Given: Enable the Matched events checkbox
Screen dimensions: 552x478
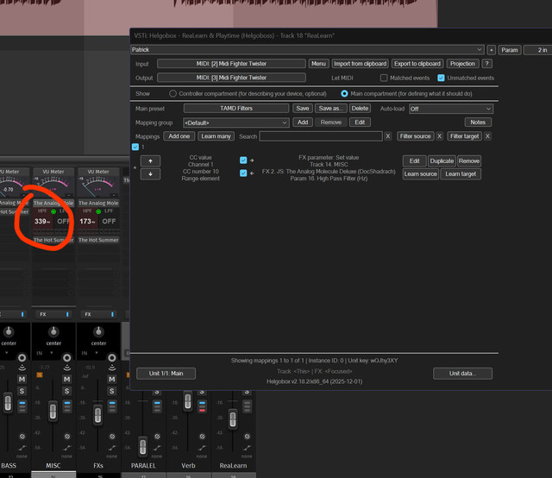Looking at the screenshot, I should click(384, 78).
